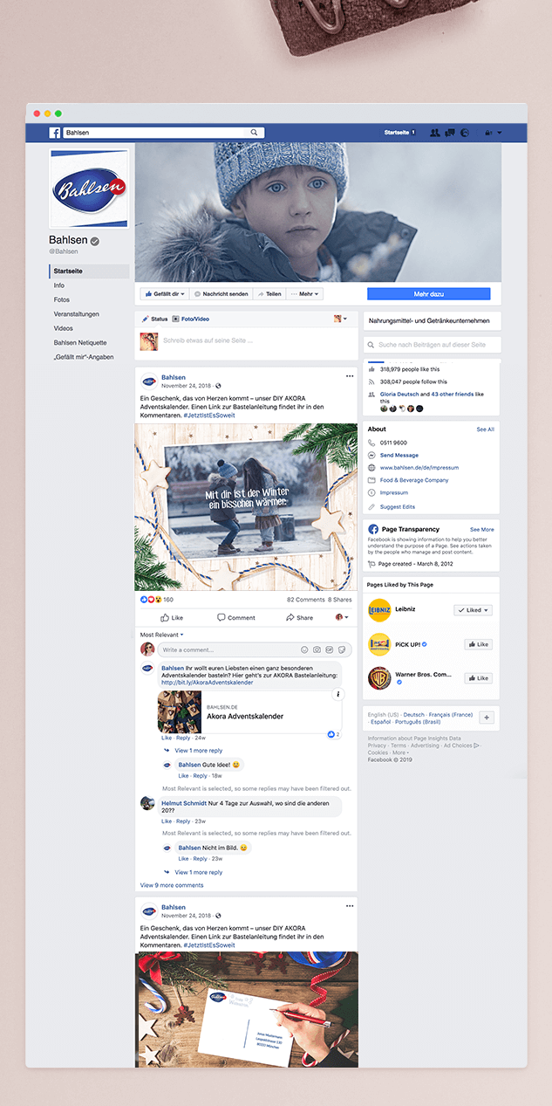Click See All in the About section
Viewport: 552px width, 1106px height.
coord(485,429)
